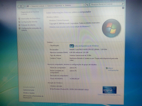The width and height of the screenshot is (142, 106).
Task: Click shield icon beside Configurações remotas
Action: [19, 22]
